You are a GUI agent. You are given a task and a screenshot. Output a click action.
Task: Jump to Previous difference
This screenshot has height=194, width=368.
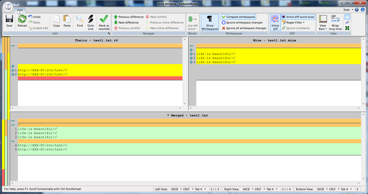[129, 17]
